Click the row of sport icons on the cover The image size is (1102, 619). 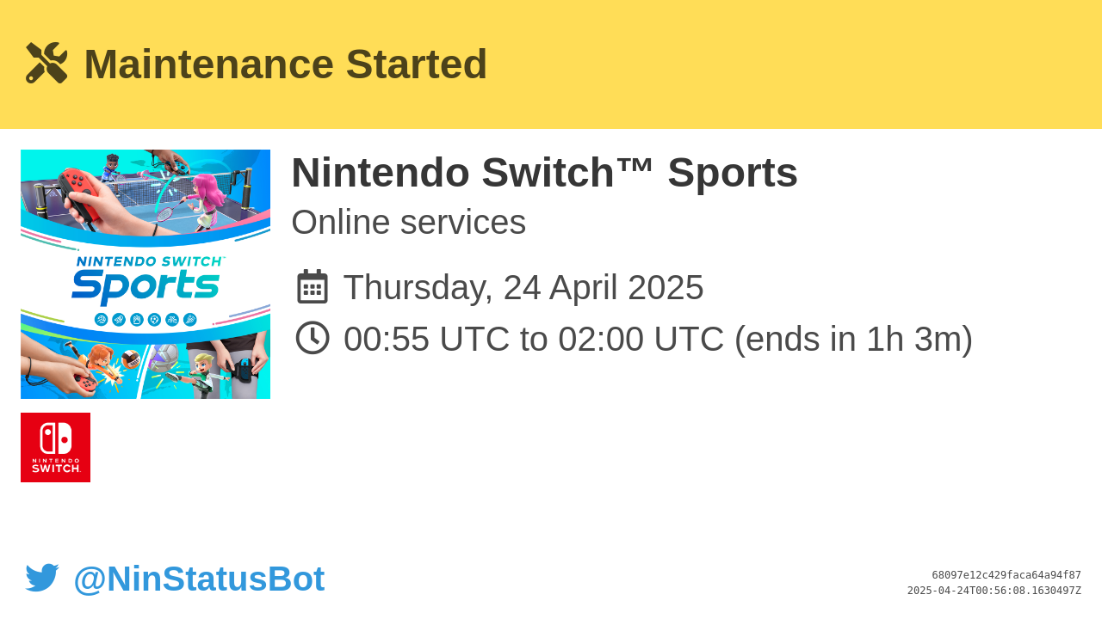click(x=145, y=320)
